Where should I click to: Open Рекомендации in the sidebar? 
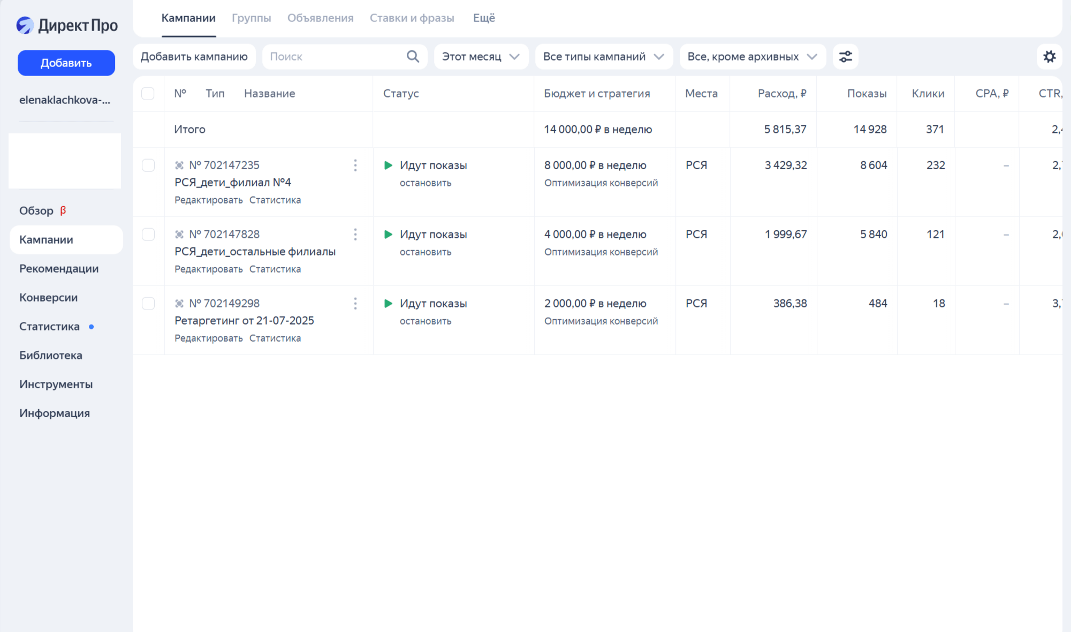point(59,269)
